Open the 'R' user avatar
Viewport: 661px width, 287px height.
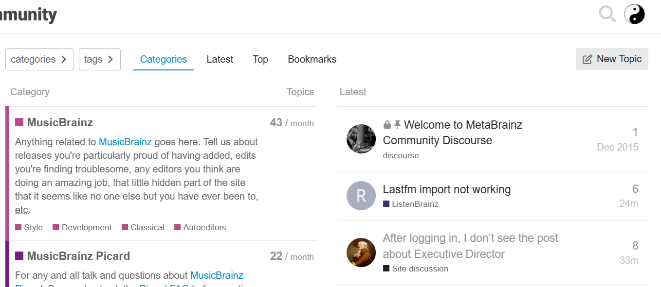(x=361, y=196)
